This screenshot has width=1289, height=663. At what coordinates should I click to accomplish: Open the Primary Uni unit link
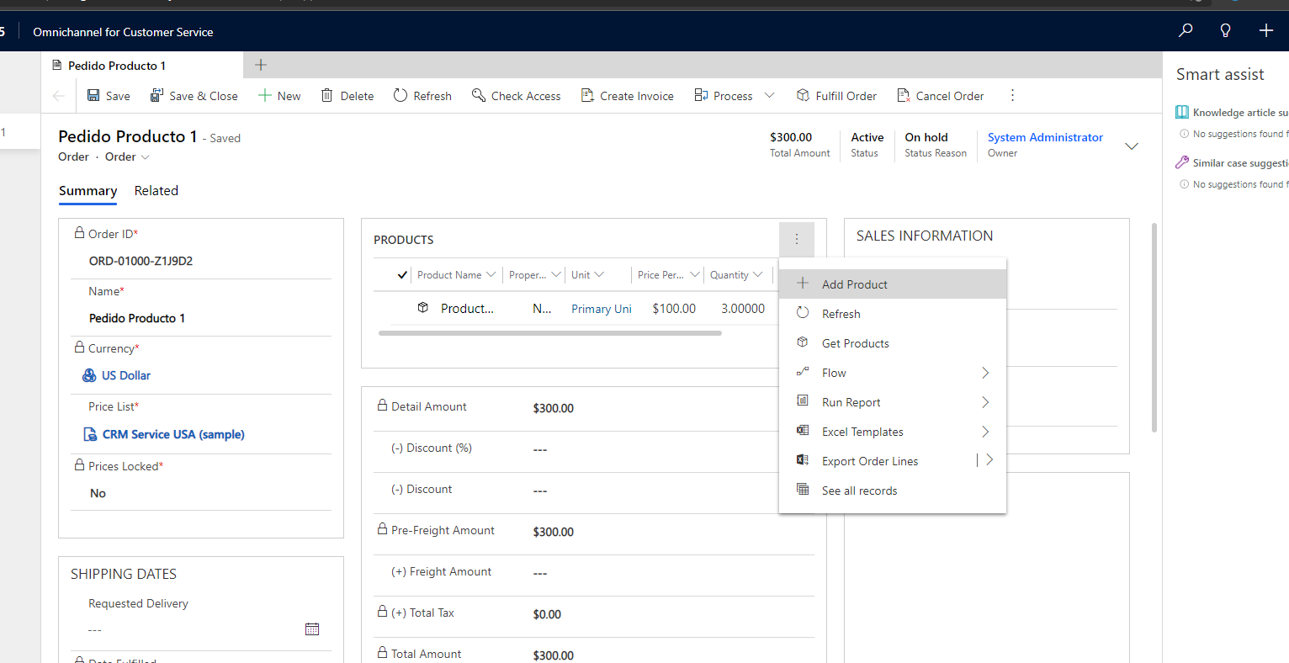point(602,309)
